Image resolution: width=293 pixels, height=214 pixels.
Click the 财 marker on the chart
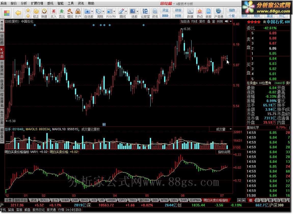pyautogui.click(x=104, y=125)
